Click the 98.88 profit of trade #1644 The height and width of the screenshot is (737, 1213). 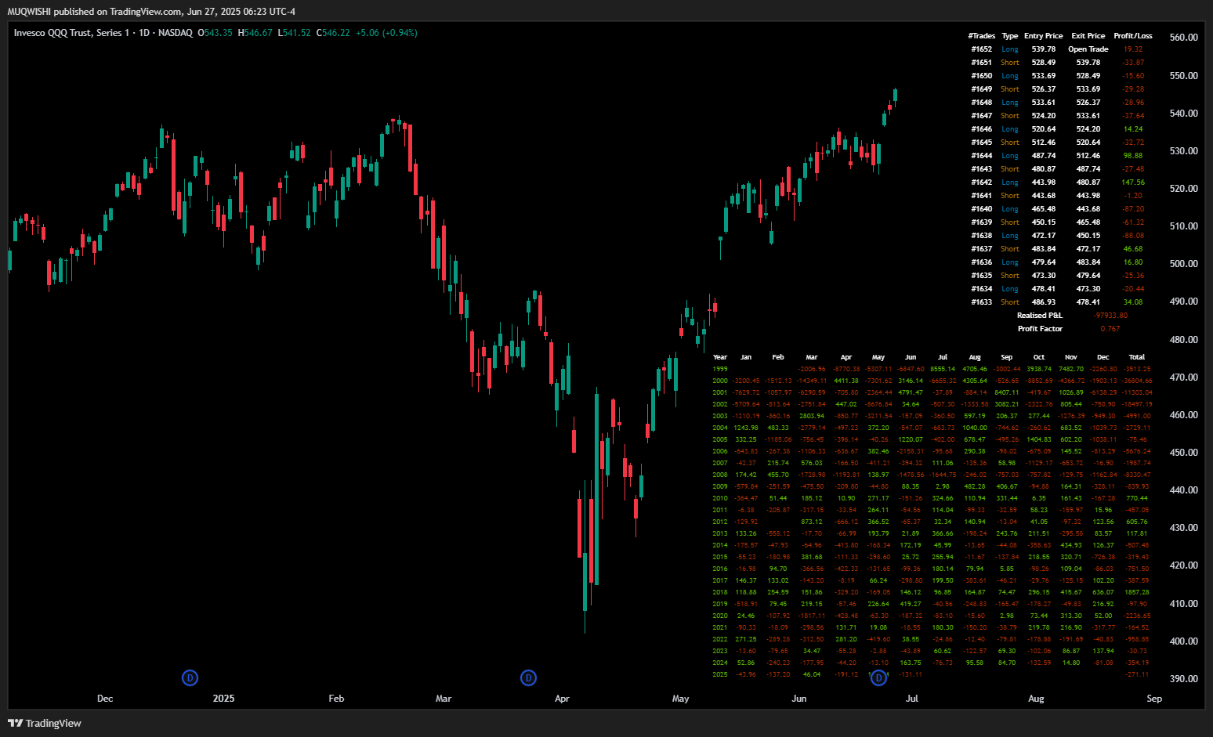[1133, 156]
